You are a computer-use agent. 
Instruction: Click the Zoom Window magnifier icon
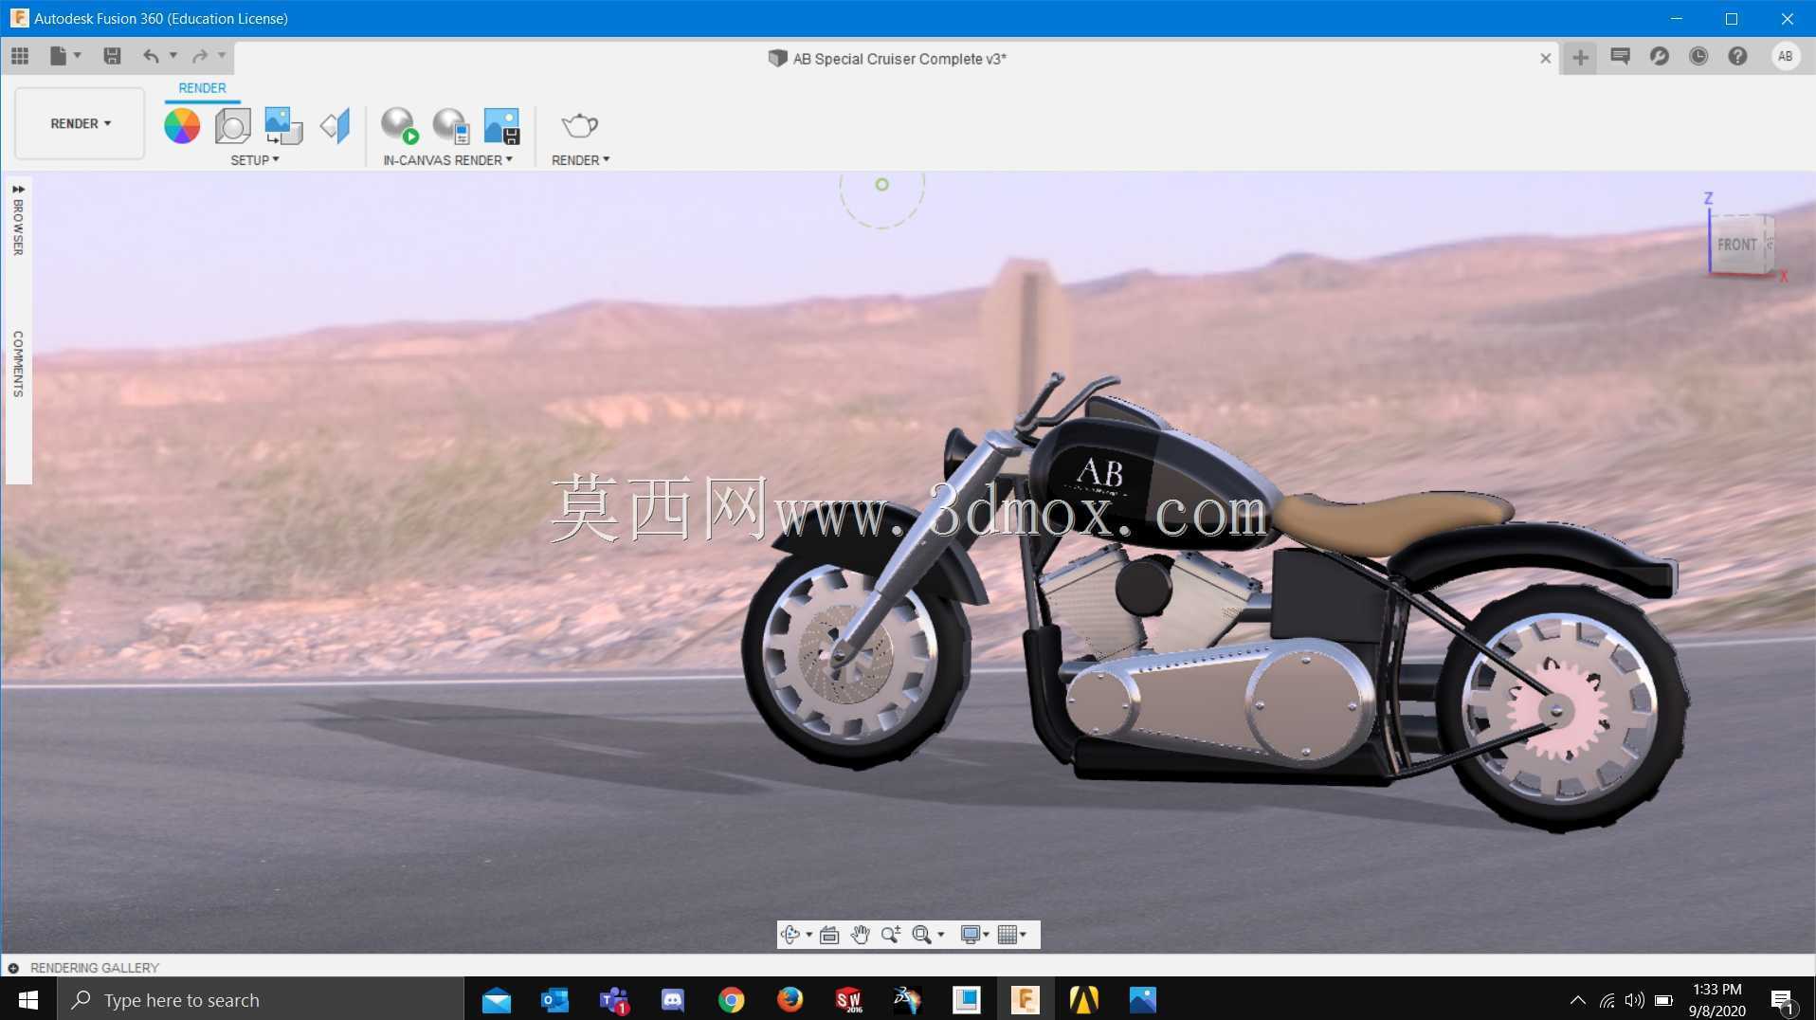pos(921,935)
